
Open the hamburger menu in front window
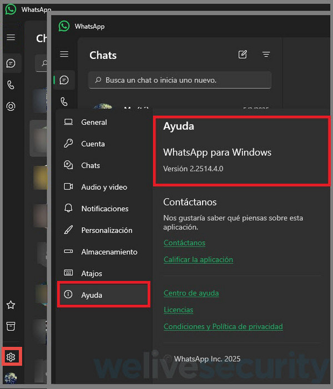[64, 54]
